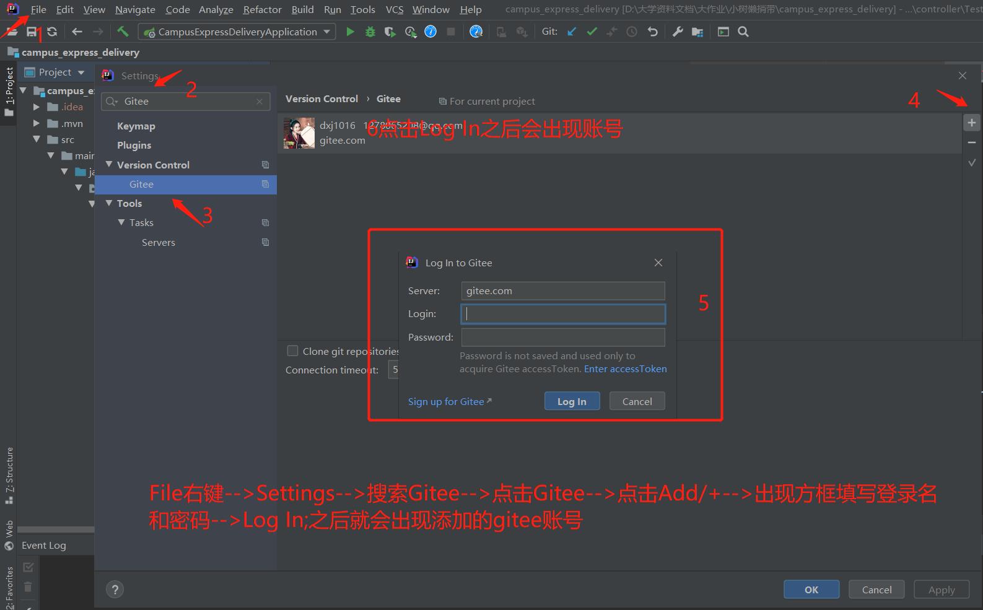Collapse Tools settings section
Screen dimensions: 983x610
click(109, 203)
